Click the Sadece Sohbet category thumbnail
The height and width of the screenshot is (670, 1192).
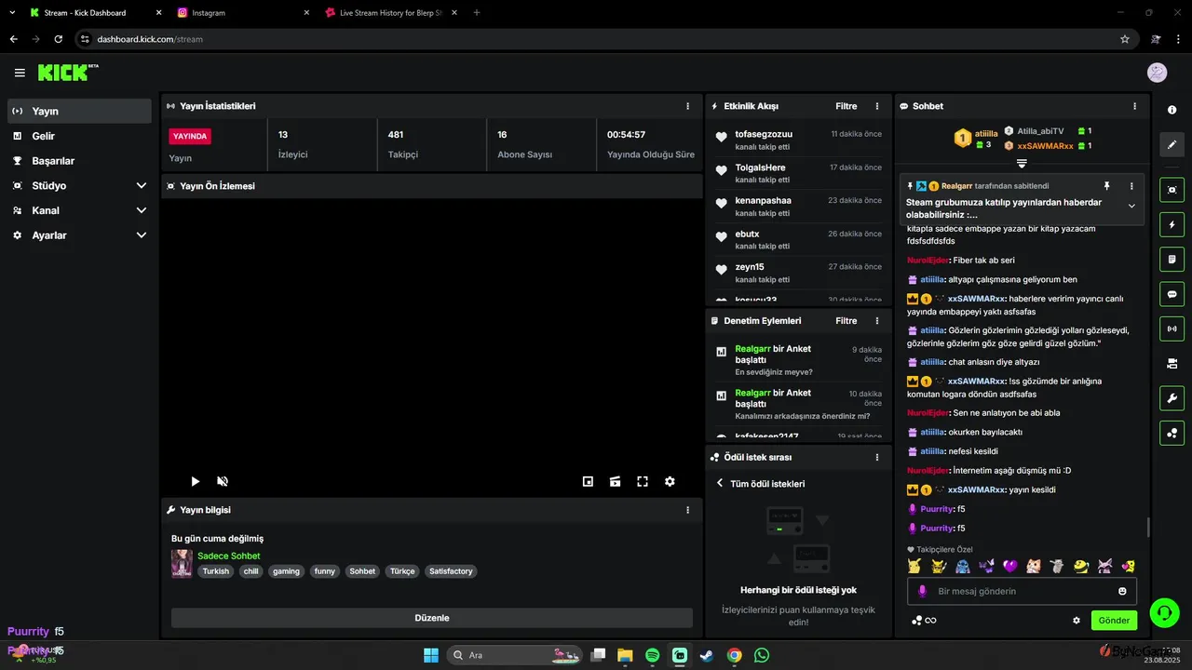coord(182,563)
